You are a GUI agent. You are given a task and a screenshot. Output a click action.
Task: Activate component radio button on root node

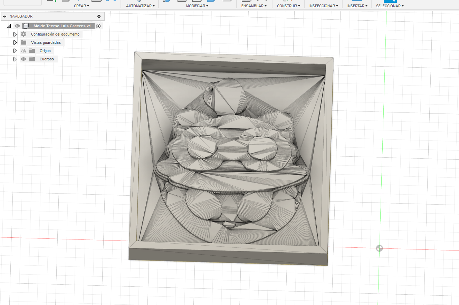point(98,26)
